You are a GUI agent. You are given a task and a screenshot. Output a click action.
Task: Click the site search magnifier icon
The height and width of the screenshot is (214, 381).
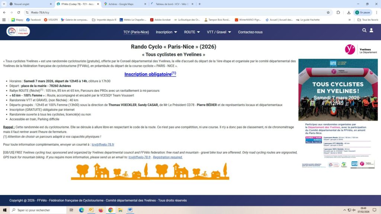[364, 30]
